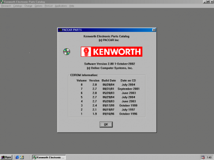Click 'Software Version 2.80 1-October-2002' text

110,64
